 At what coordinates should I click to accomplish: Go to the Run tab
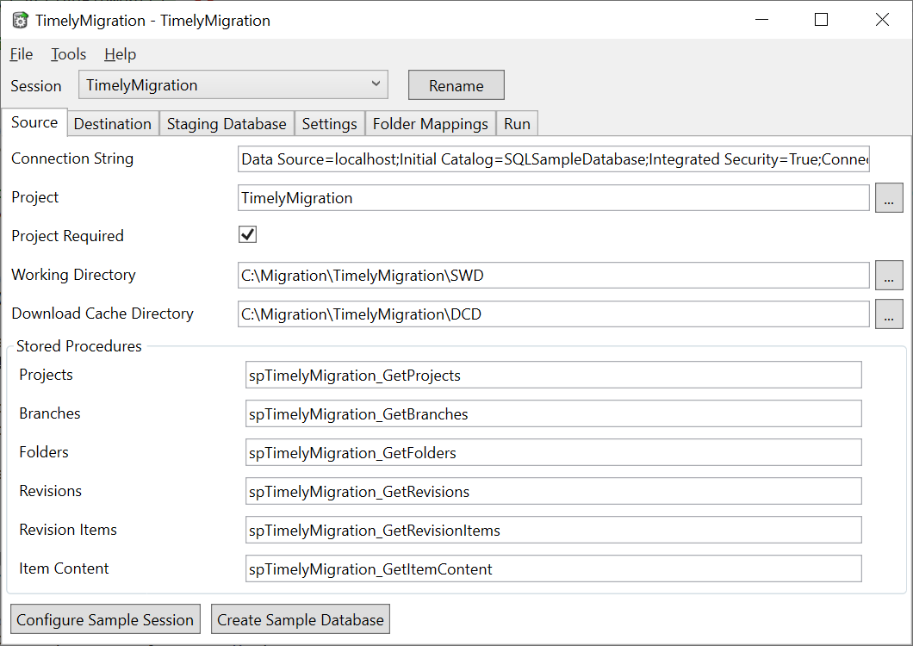(517, 123)
